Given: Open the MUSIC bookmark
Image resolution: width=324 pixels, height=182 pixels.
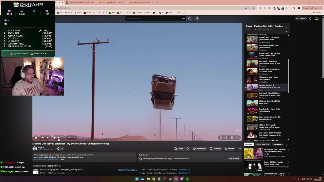Looking at the screenshot, I should [128, 13].
